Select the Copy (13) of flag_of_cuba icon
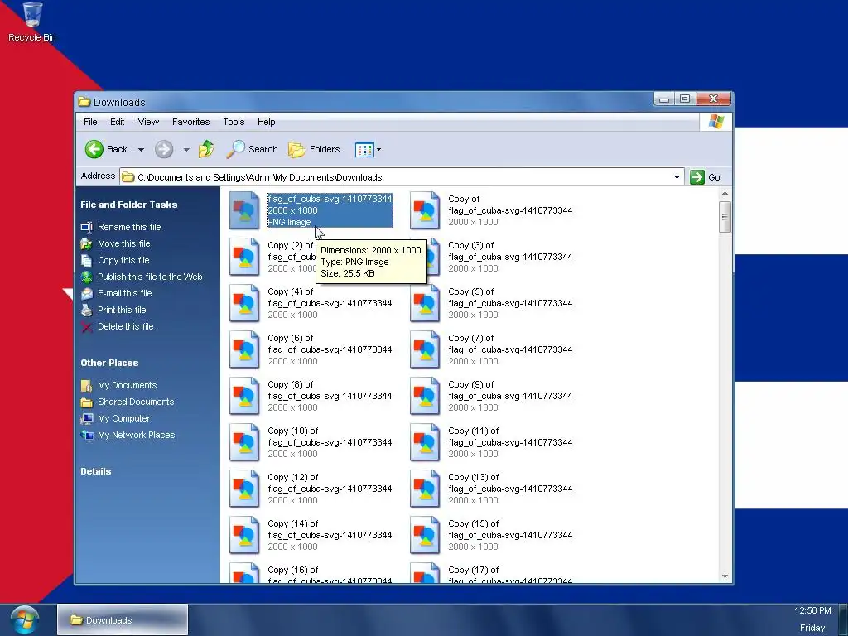 (425, 489)
